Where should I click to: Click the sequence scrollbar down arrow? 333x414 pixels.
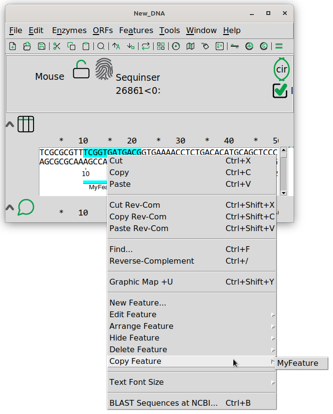click(x=283, y=193)
